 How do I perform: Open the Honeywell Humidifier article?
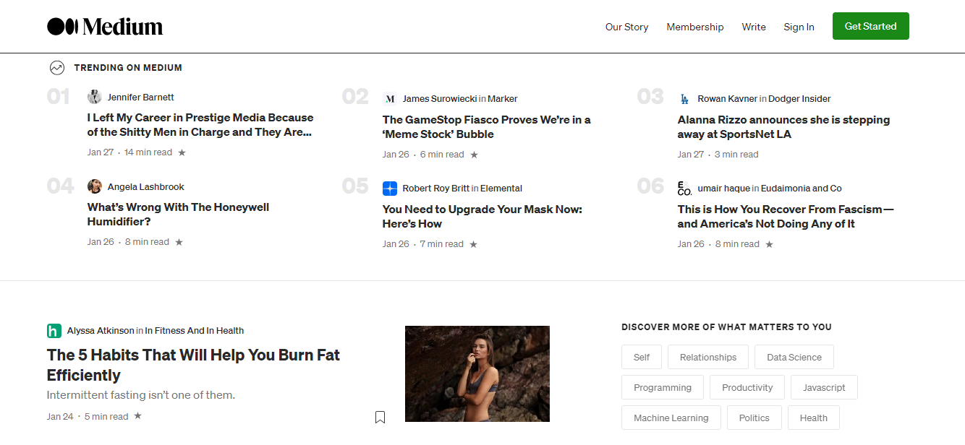[x=178, y=215]
